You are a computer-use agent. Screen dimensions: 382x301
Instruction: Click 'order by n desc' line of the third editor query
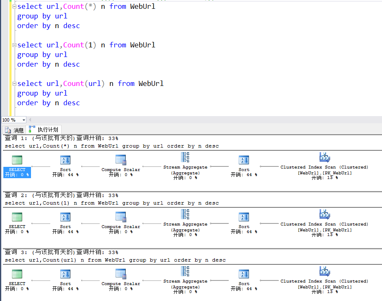[x=49, y=103]
